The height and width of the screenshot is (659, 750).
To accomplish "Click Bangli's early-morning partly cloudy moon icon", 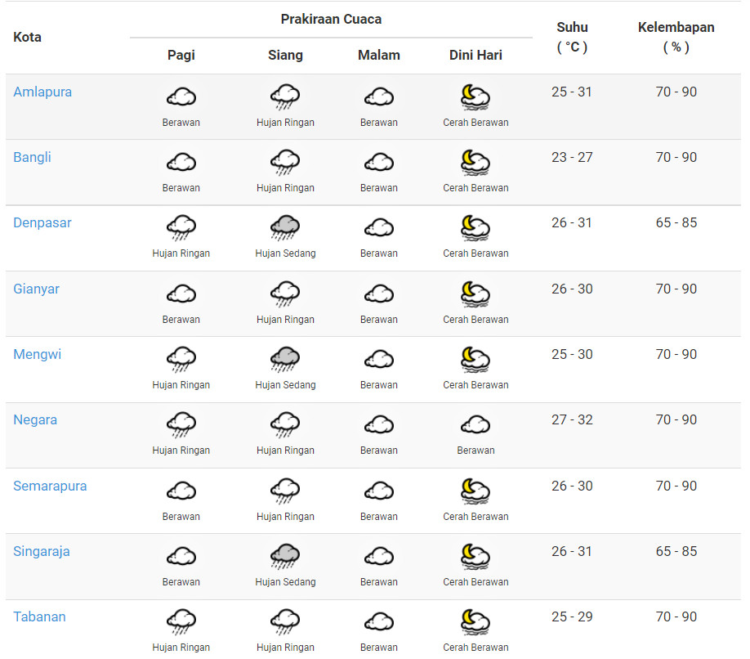I will (x=475, y=163).
